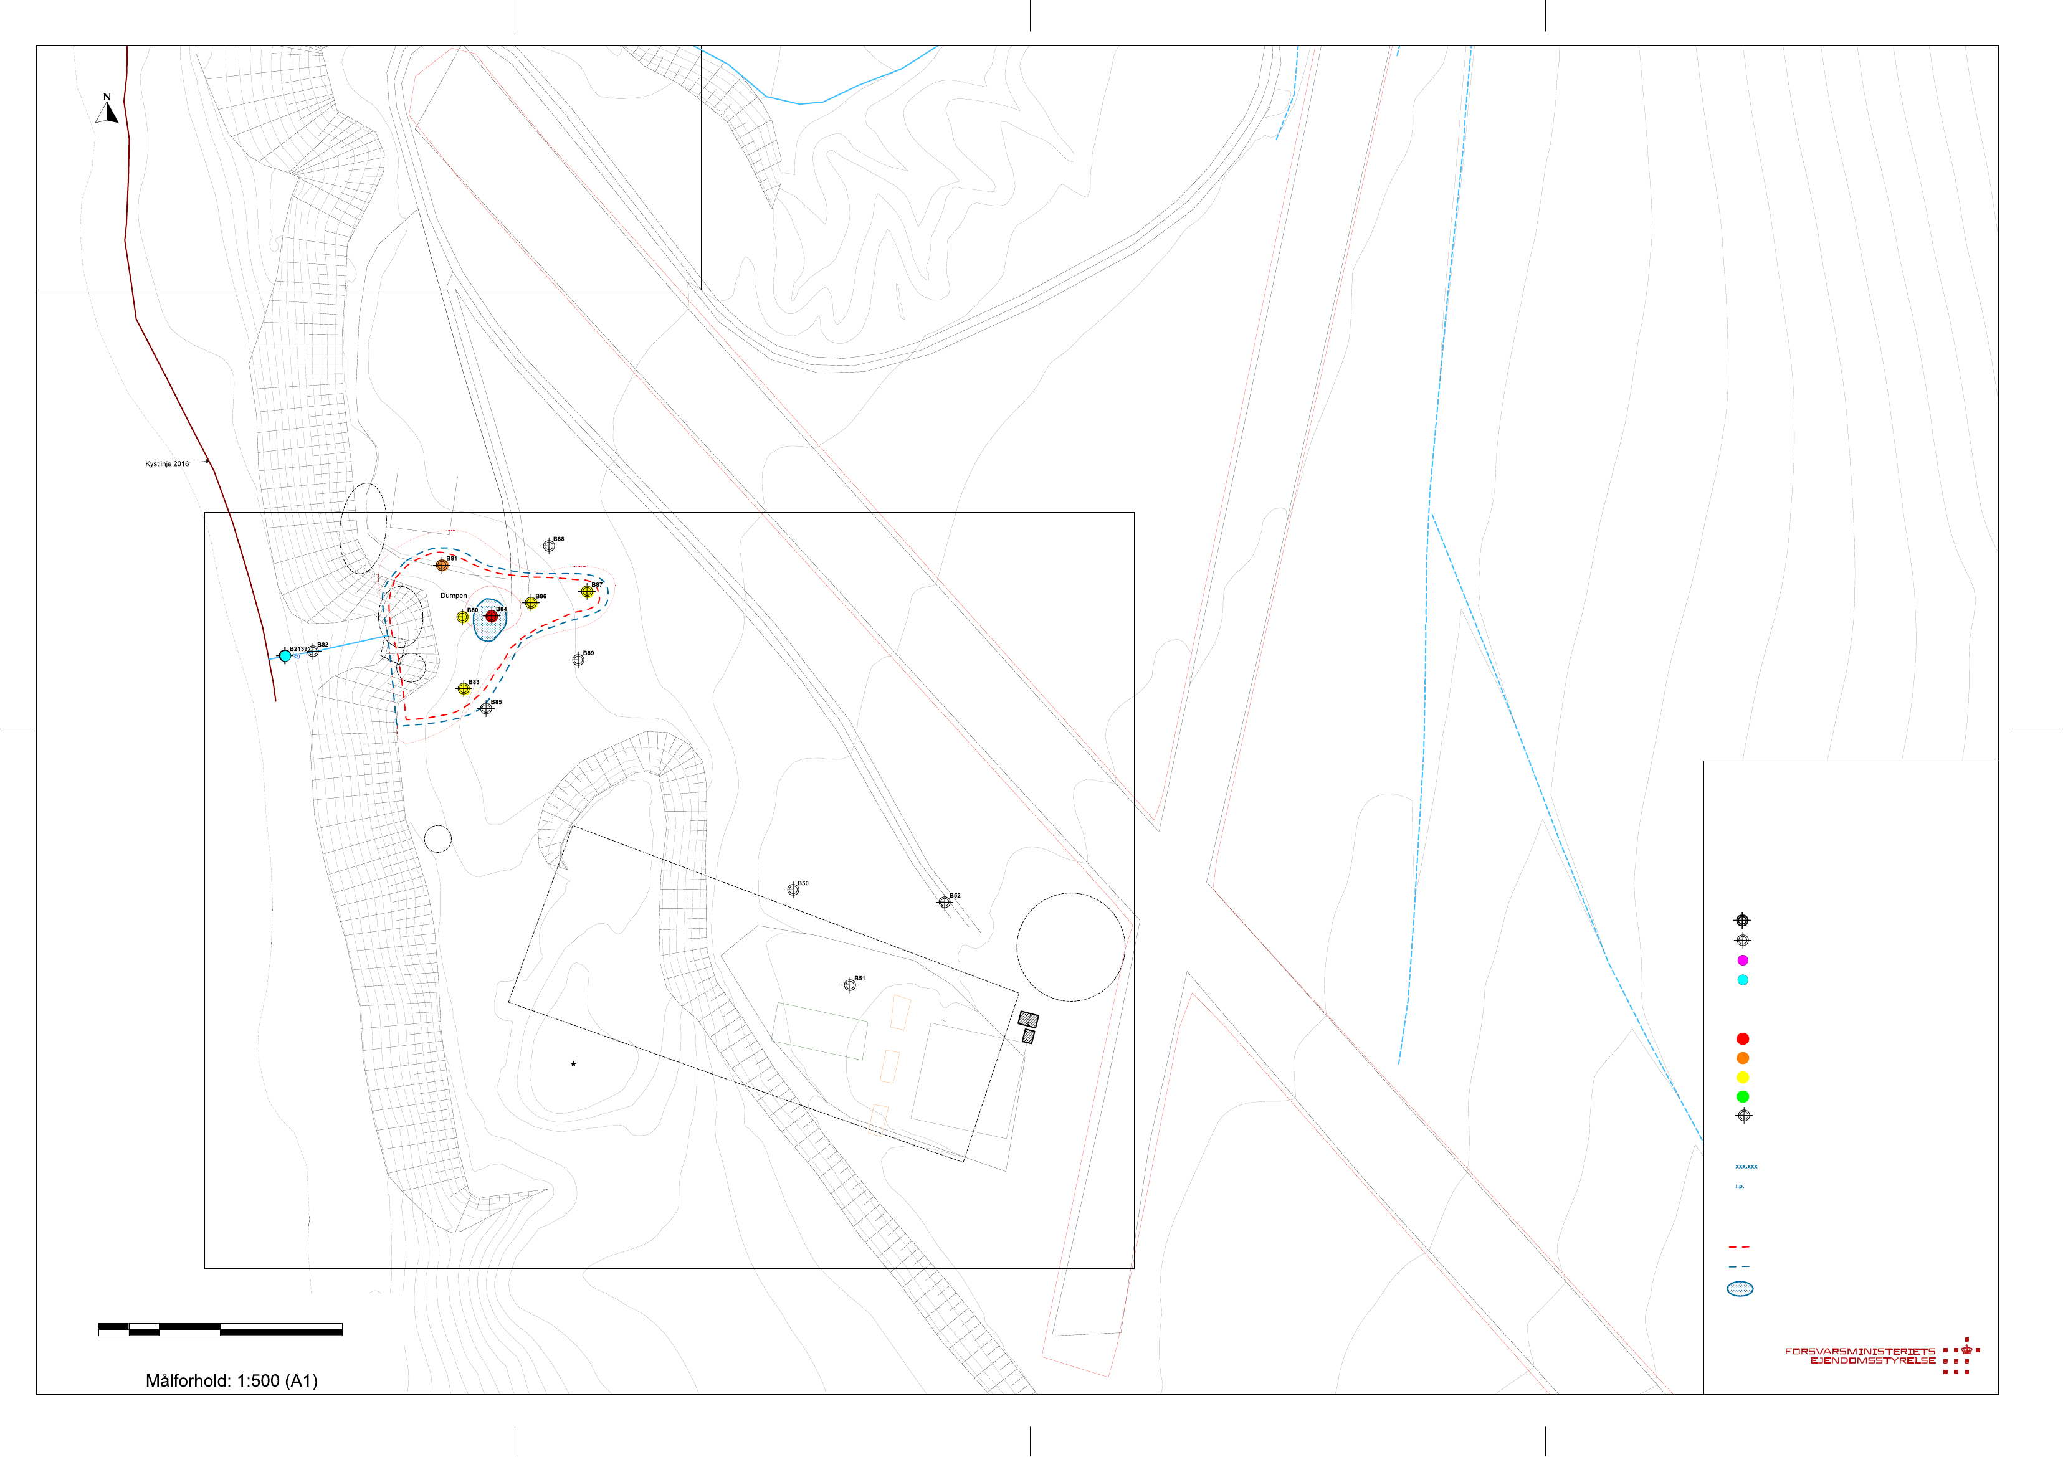
Task: Select the B52 borehole symbol
Action: [945, 902]
